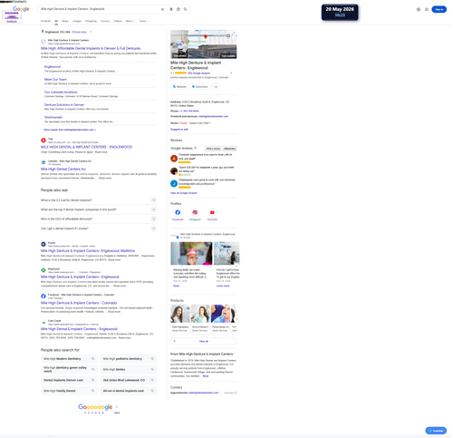Switch to the Images tab

point(77,21)
